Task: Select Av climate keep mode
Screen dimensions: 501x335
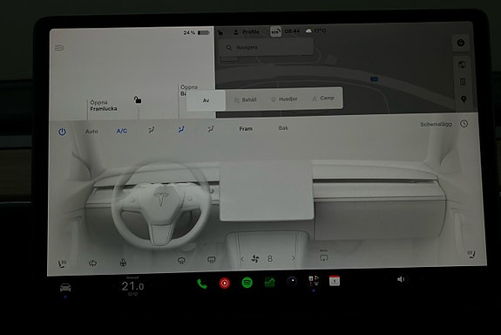Action: (x=206, y=100)
